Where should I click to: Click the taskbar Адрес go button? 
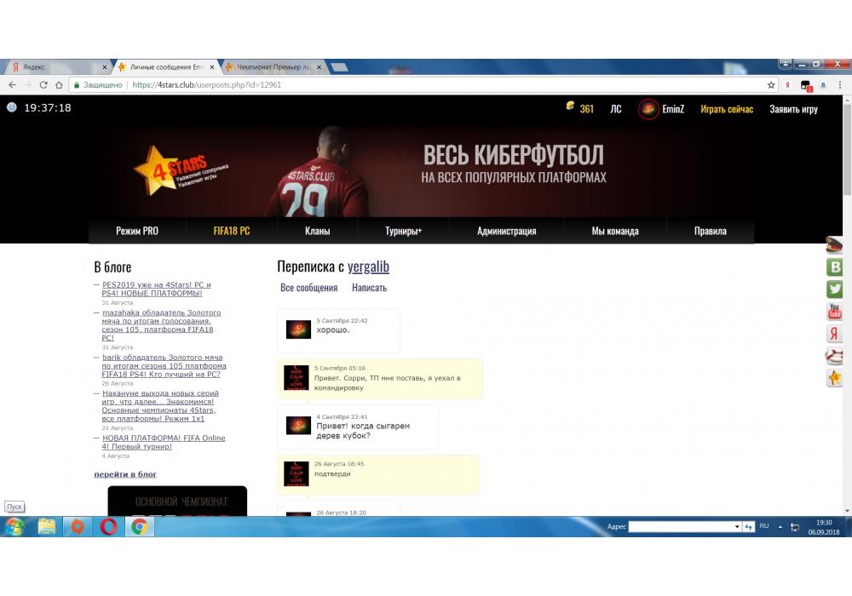[749, 526]
